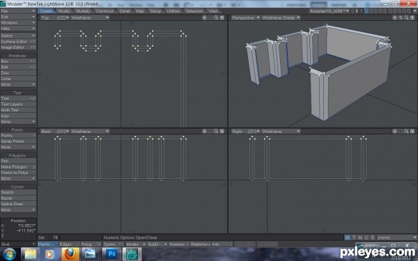
Task: Open the Windows dropdown menu
Action: pyautogui.click(x=18, y=23)
